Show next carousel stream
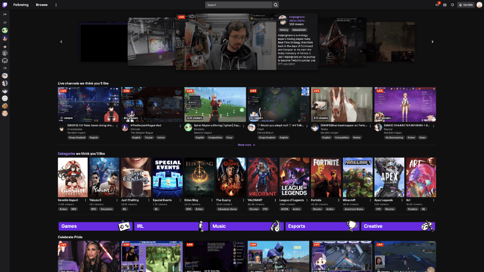 pos(432,42)
